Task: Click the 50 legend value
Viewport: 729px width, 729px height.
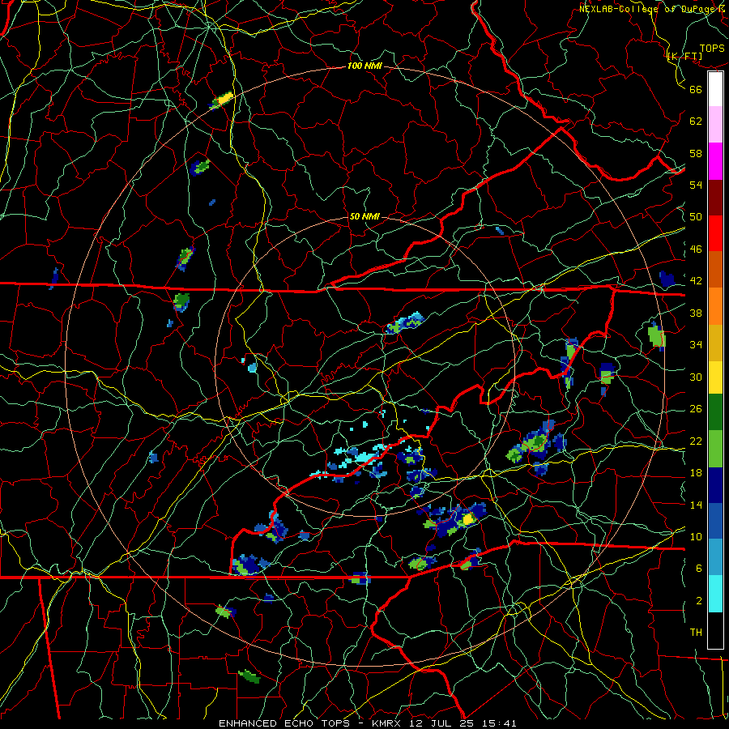Action: coord(696,217)
